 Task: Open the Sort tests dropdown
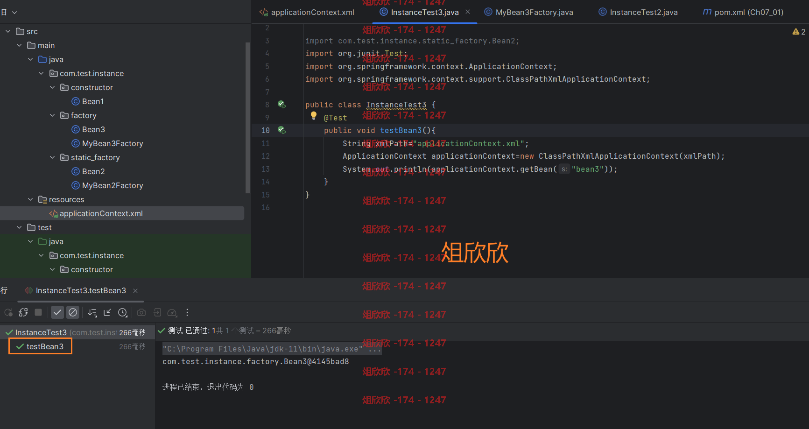click(x=92, y=312)
